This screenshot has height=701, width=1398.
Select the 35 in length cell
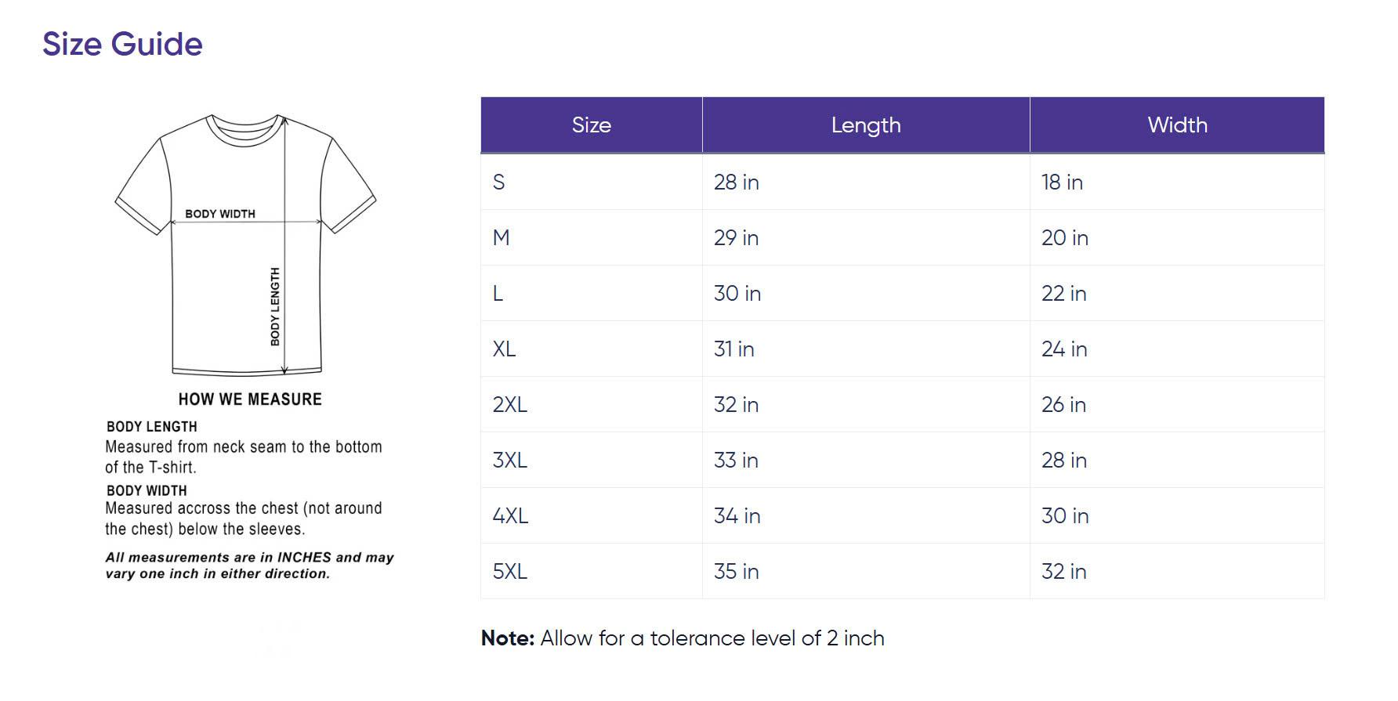point(736,572)
